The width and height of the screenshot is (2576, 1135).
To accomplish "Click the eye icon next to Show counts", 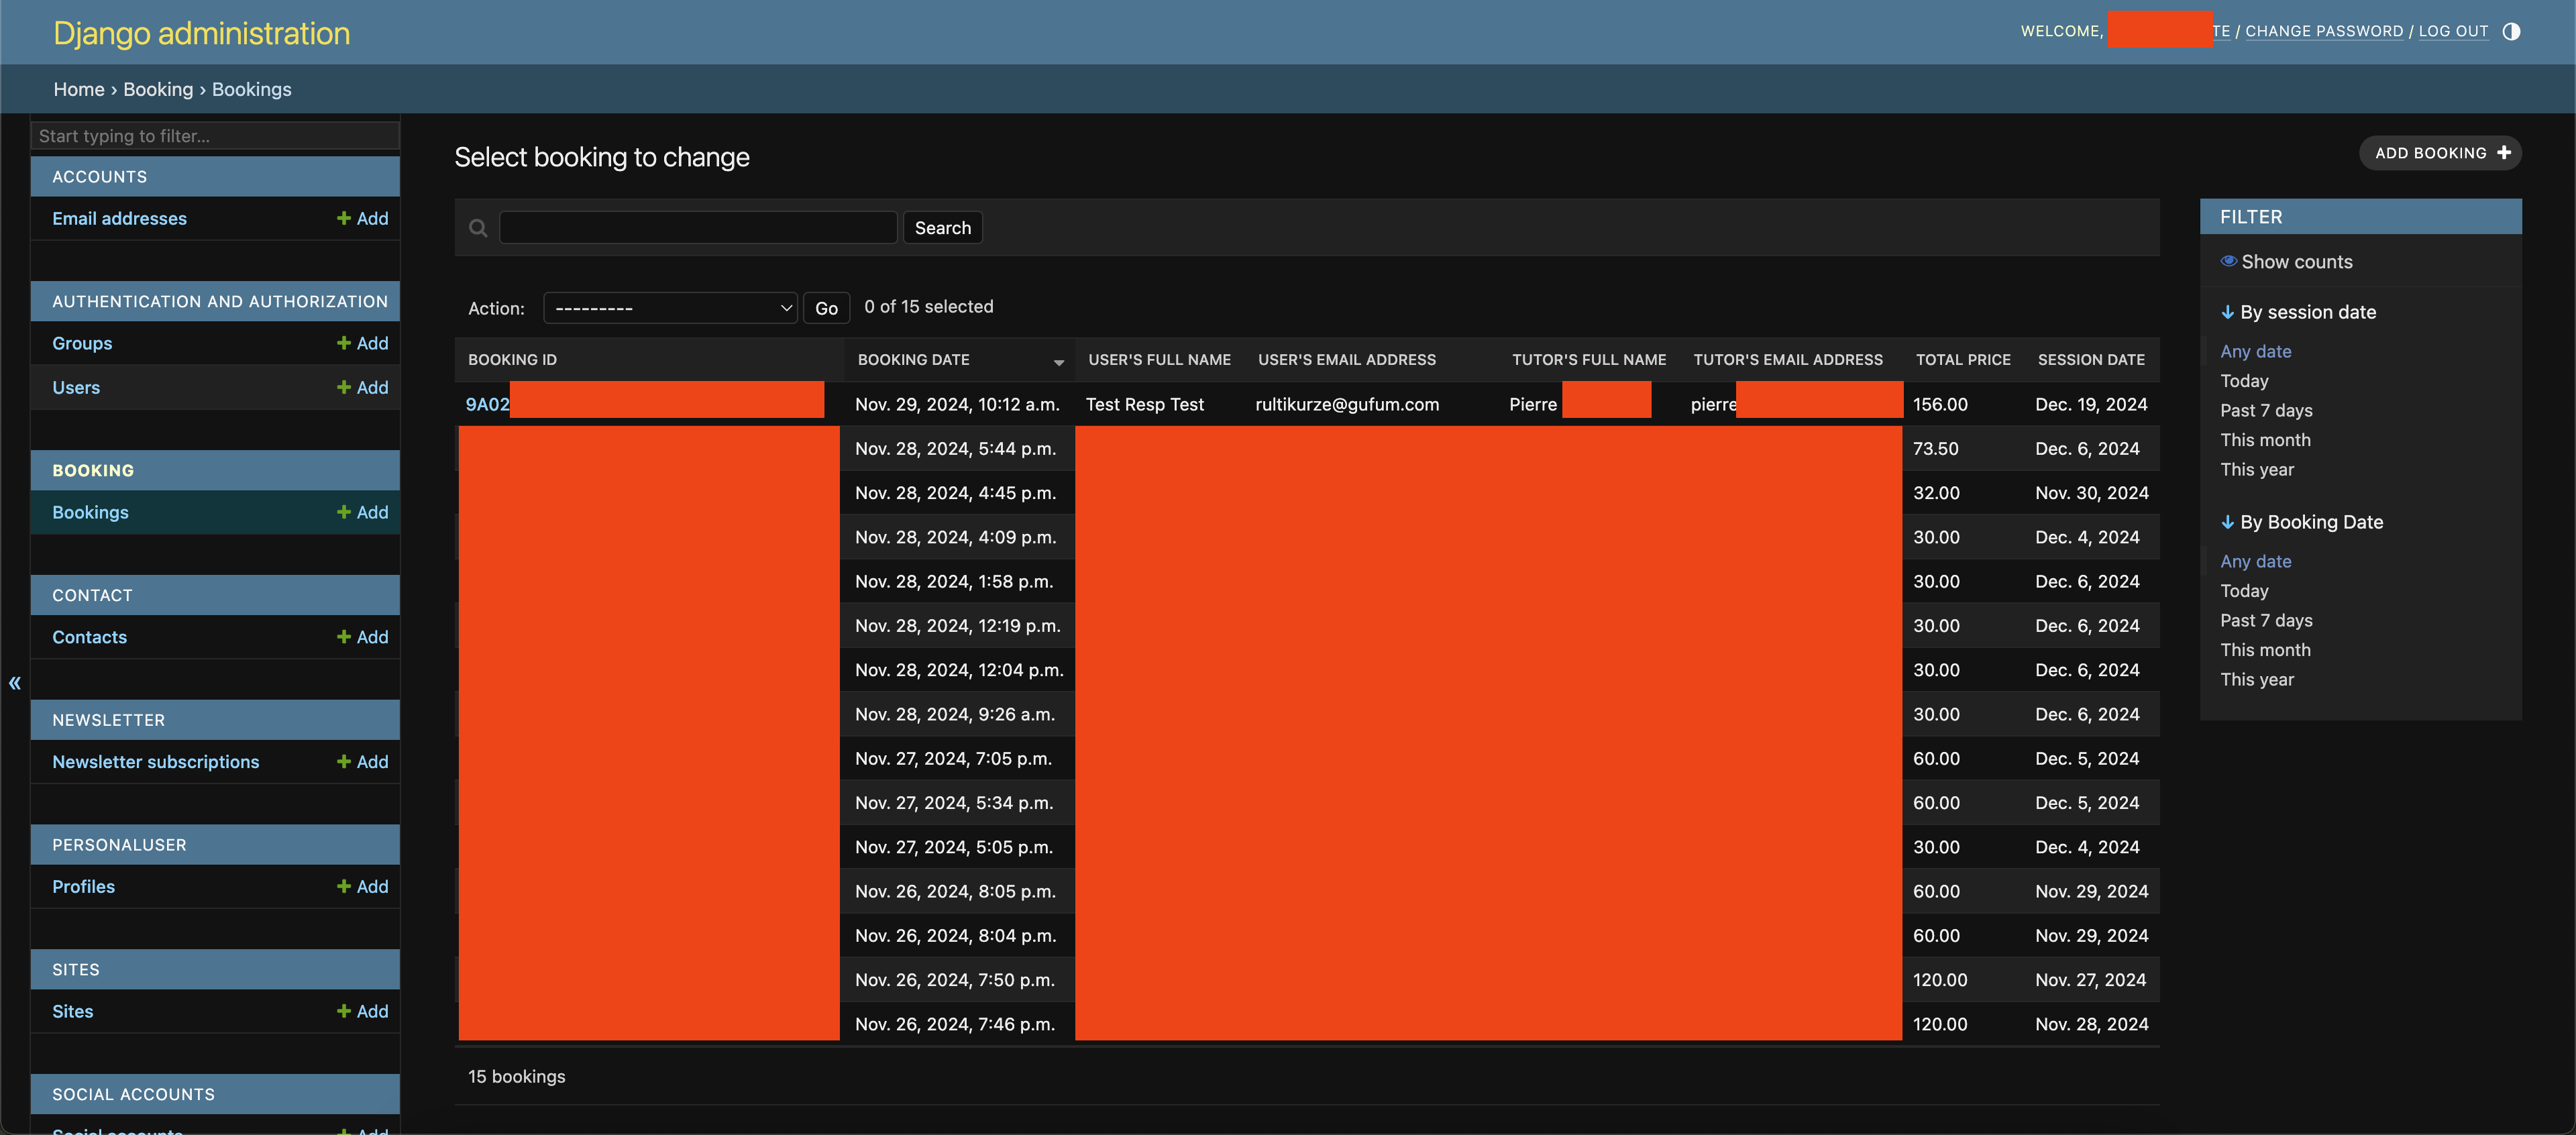I will (x=2228, y=261).
